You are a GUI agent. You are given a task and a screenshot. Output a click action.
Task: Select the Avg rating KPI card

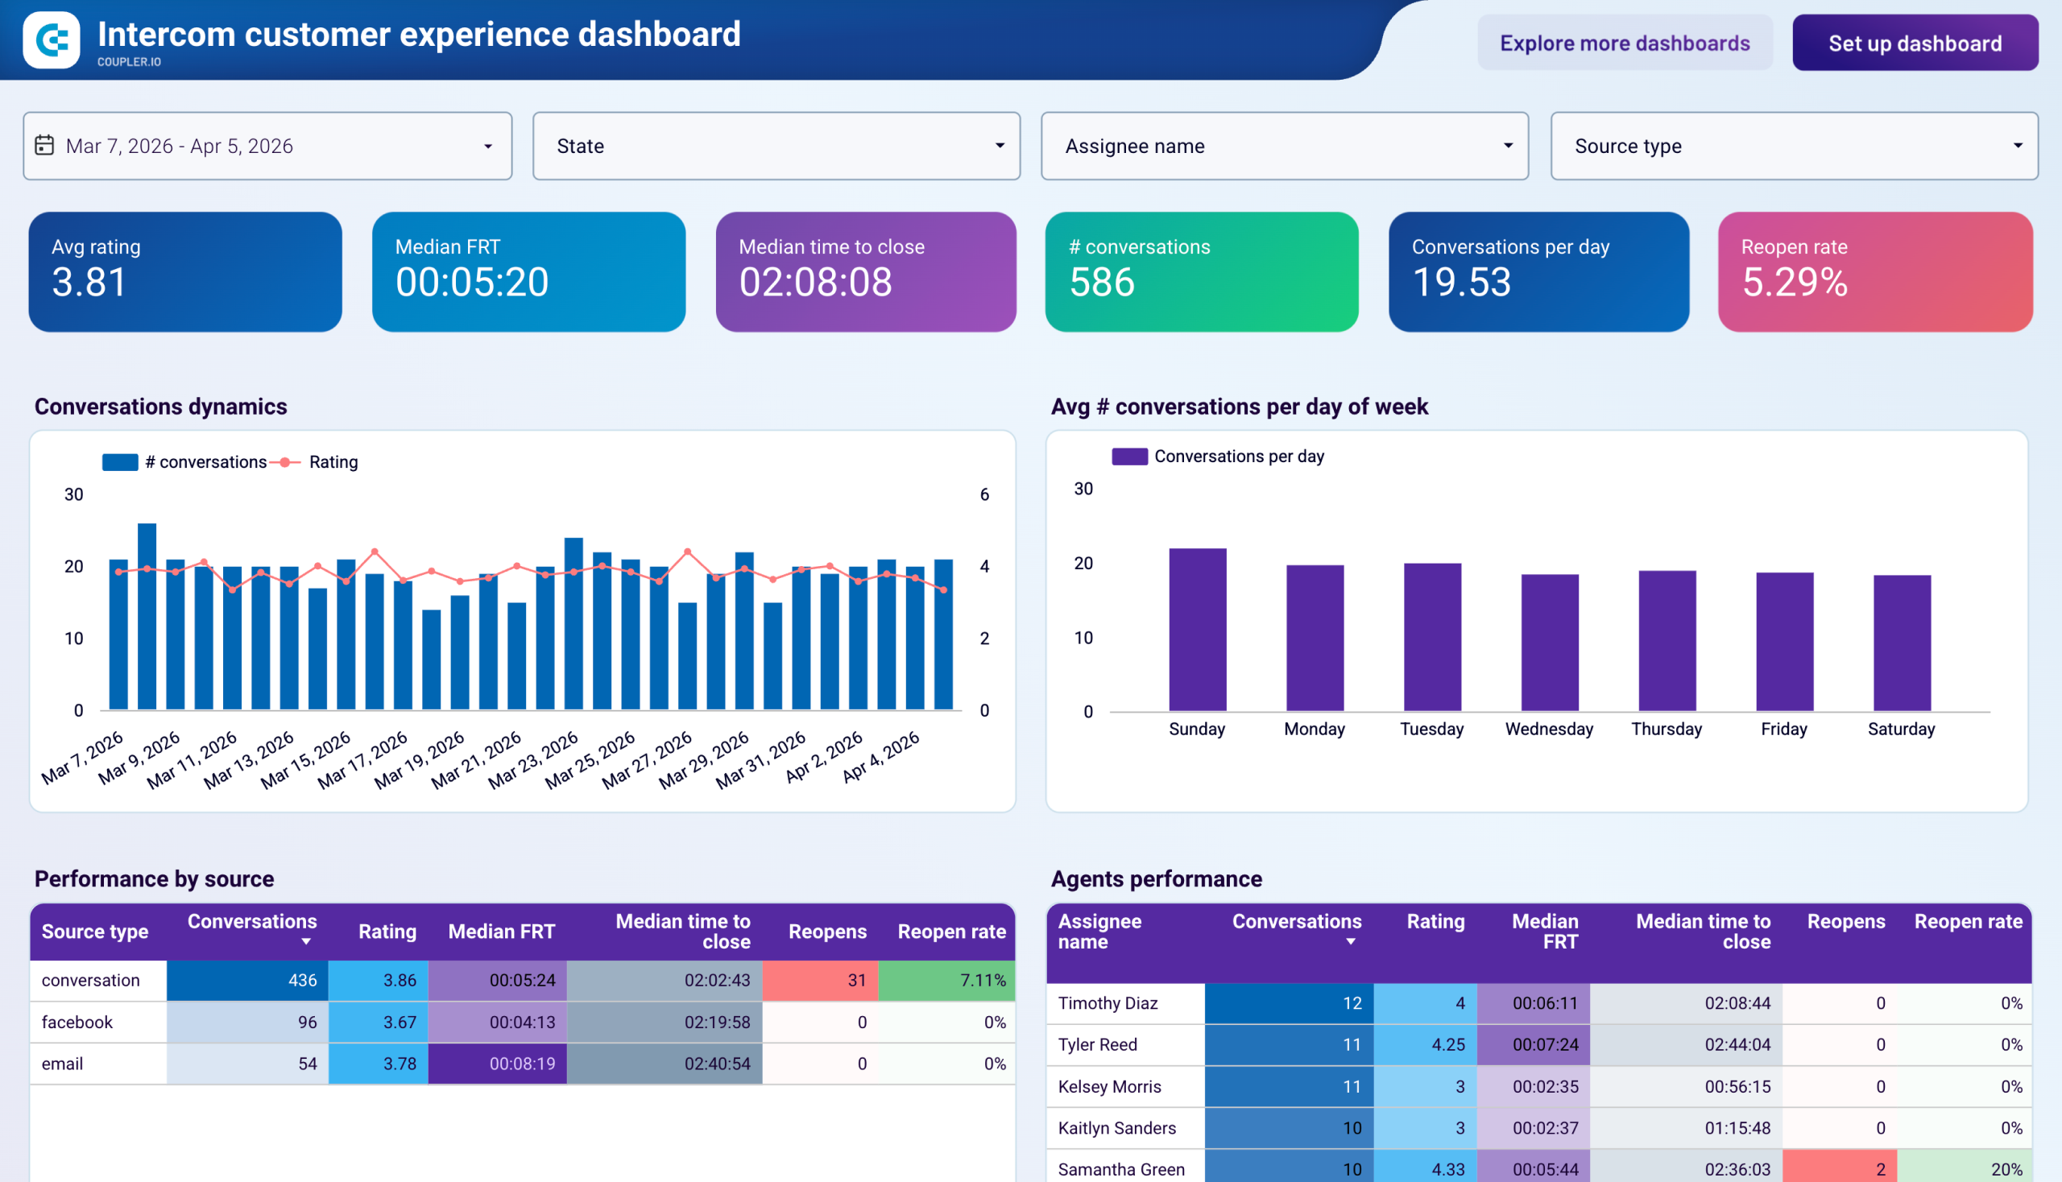tap(185, 271)
